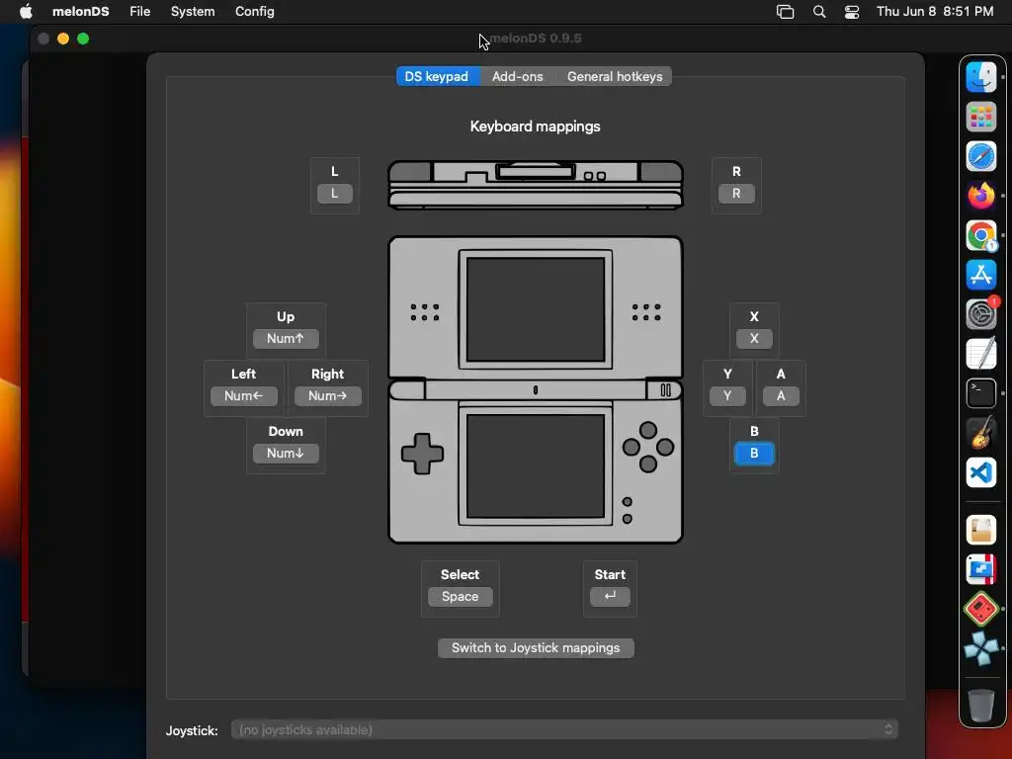Open the Trash in the Dock
This screenshot has width=1012, height=759.
(x=981, y=706)
